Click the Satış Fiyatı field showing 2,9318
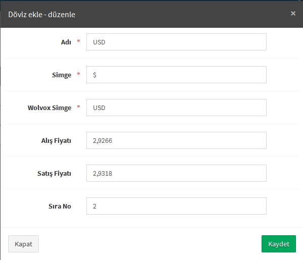This screenshot has height=260, width=303. pyautogui.click(x=176, y=173)
